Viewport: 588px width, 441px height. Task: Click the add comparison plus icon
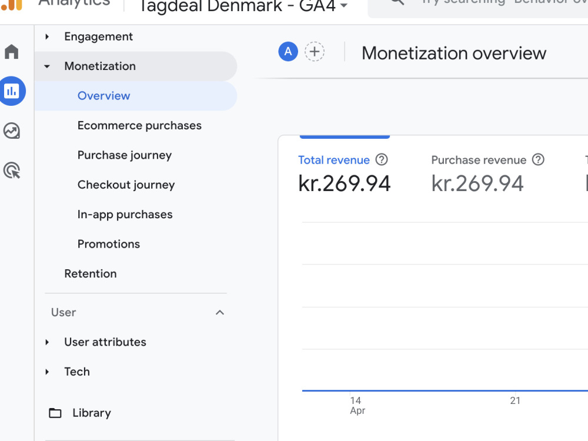pyautogui.click(x=314, y=52)
